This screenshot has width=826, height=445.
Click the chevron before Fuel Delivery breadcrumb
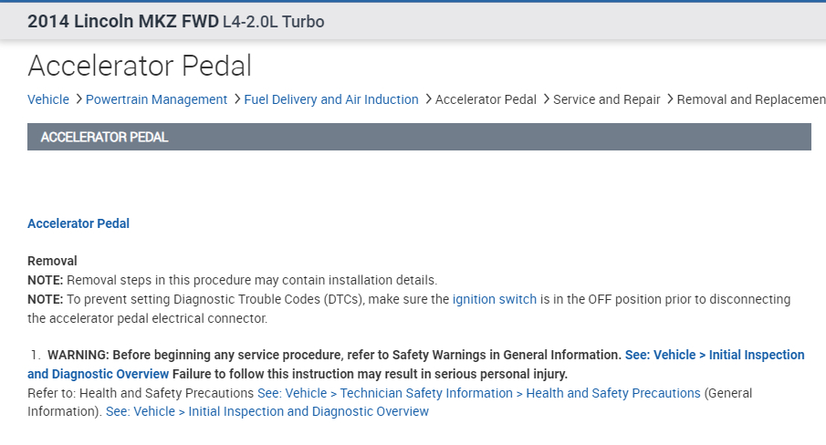(237, 99)
